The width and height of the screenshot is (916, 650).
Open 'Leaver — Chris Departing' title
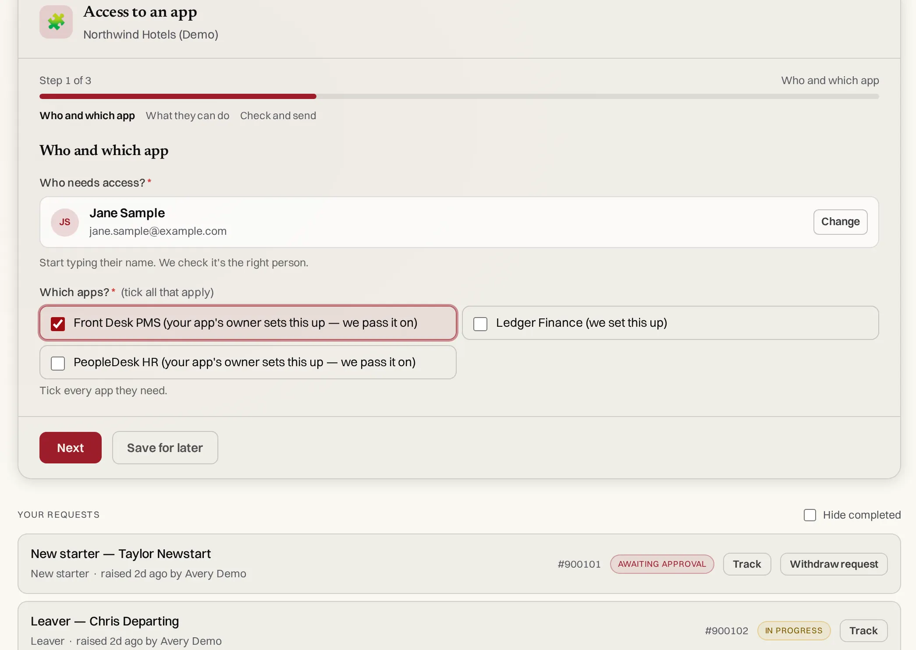105,622
